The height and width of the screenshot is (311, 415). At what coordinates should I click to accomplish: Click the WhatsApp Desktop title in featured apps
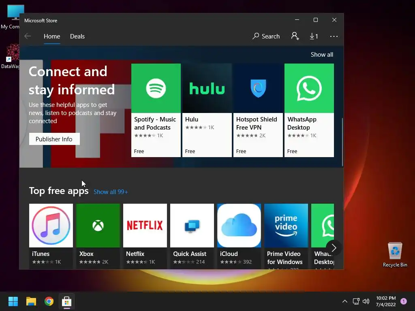pos(302,123)
